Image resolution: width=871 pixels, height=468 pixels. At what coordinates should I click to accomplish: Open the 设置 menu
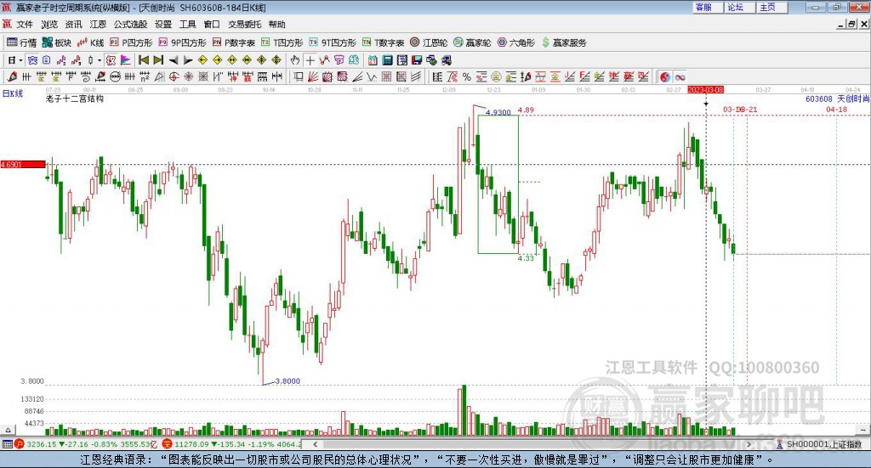(x=163, y=25)
